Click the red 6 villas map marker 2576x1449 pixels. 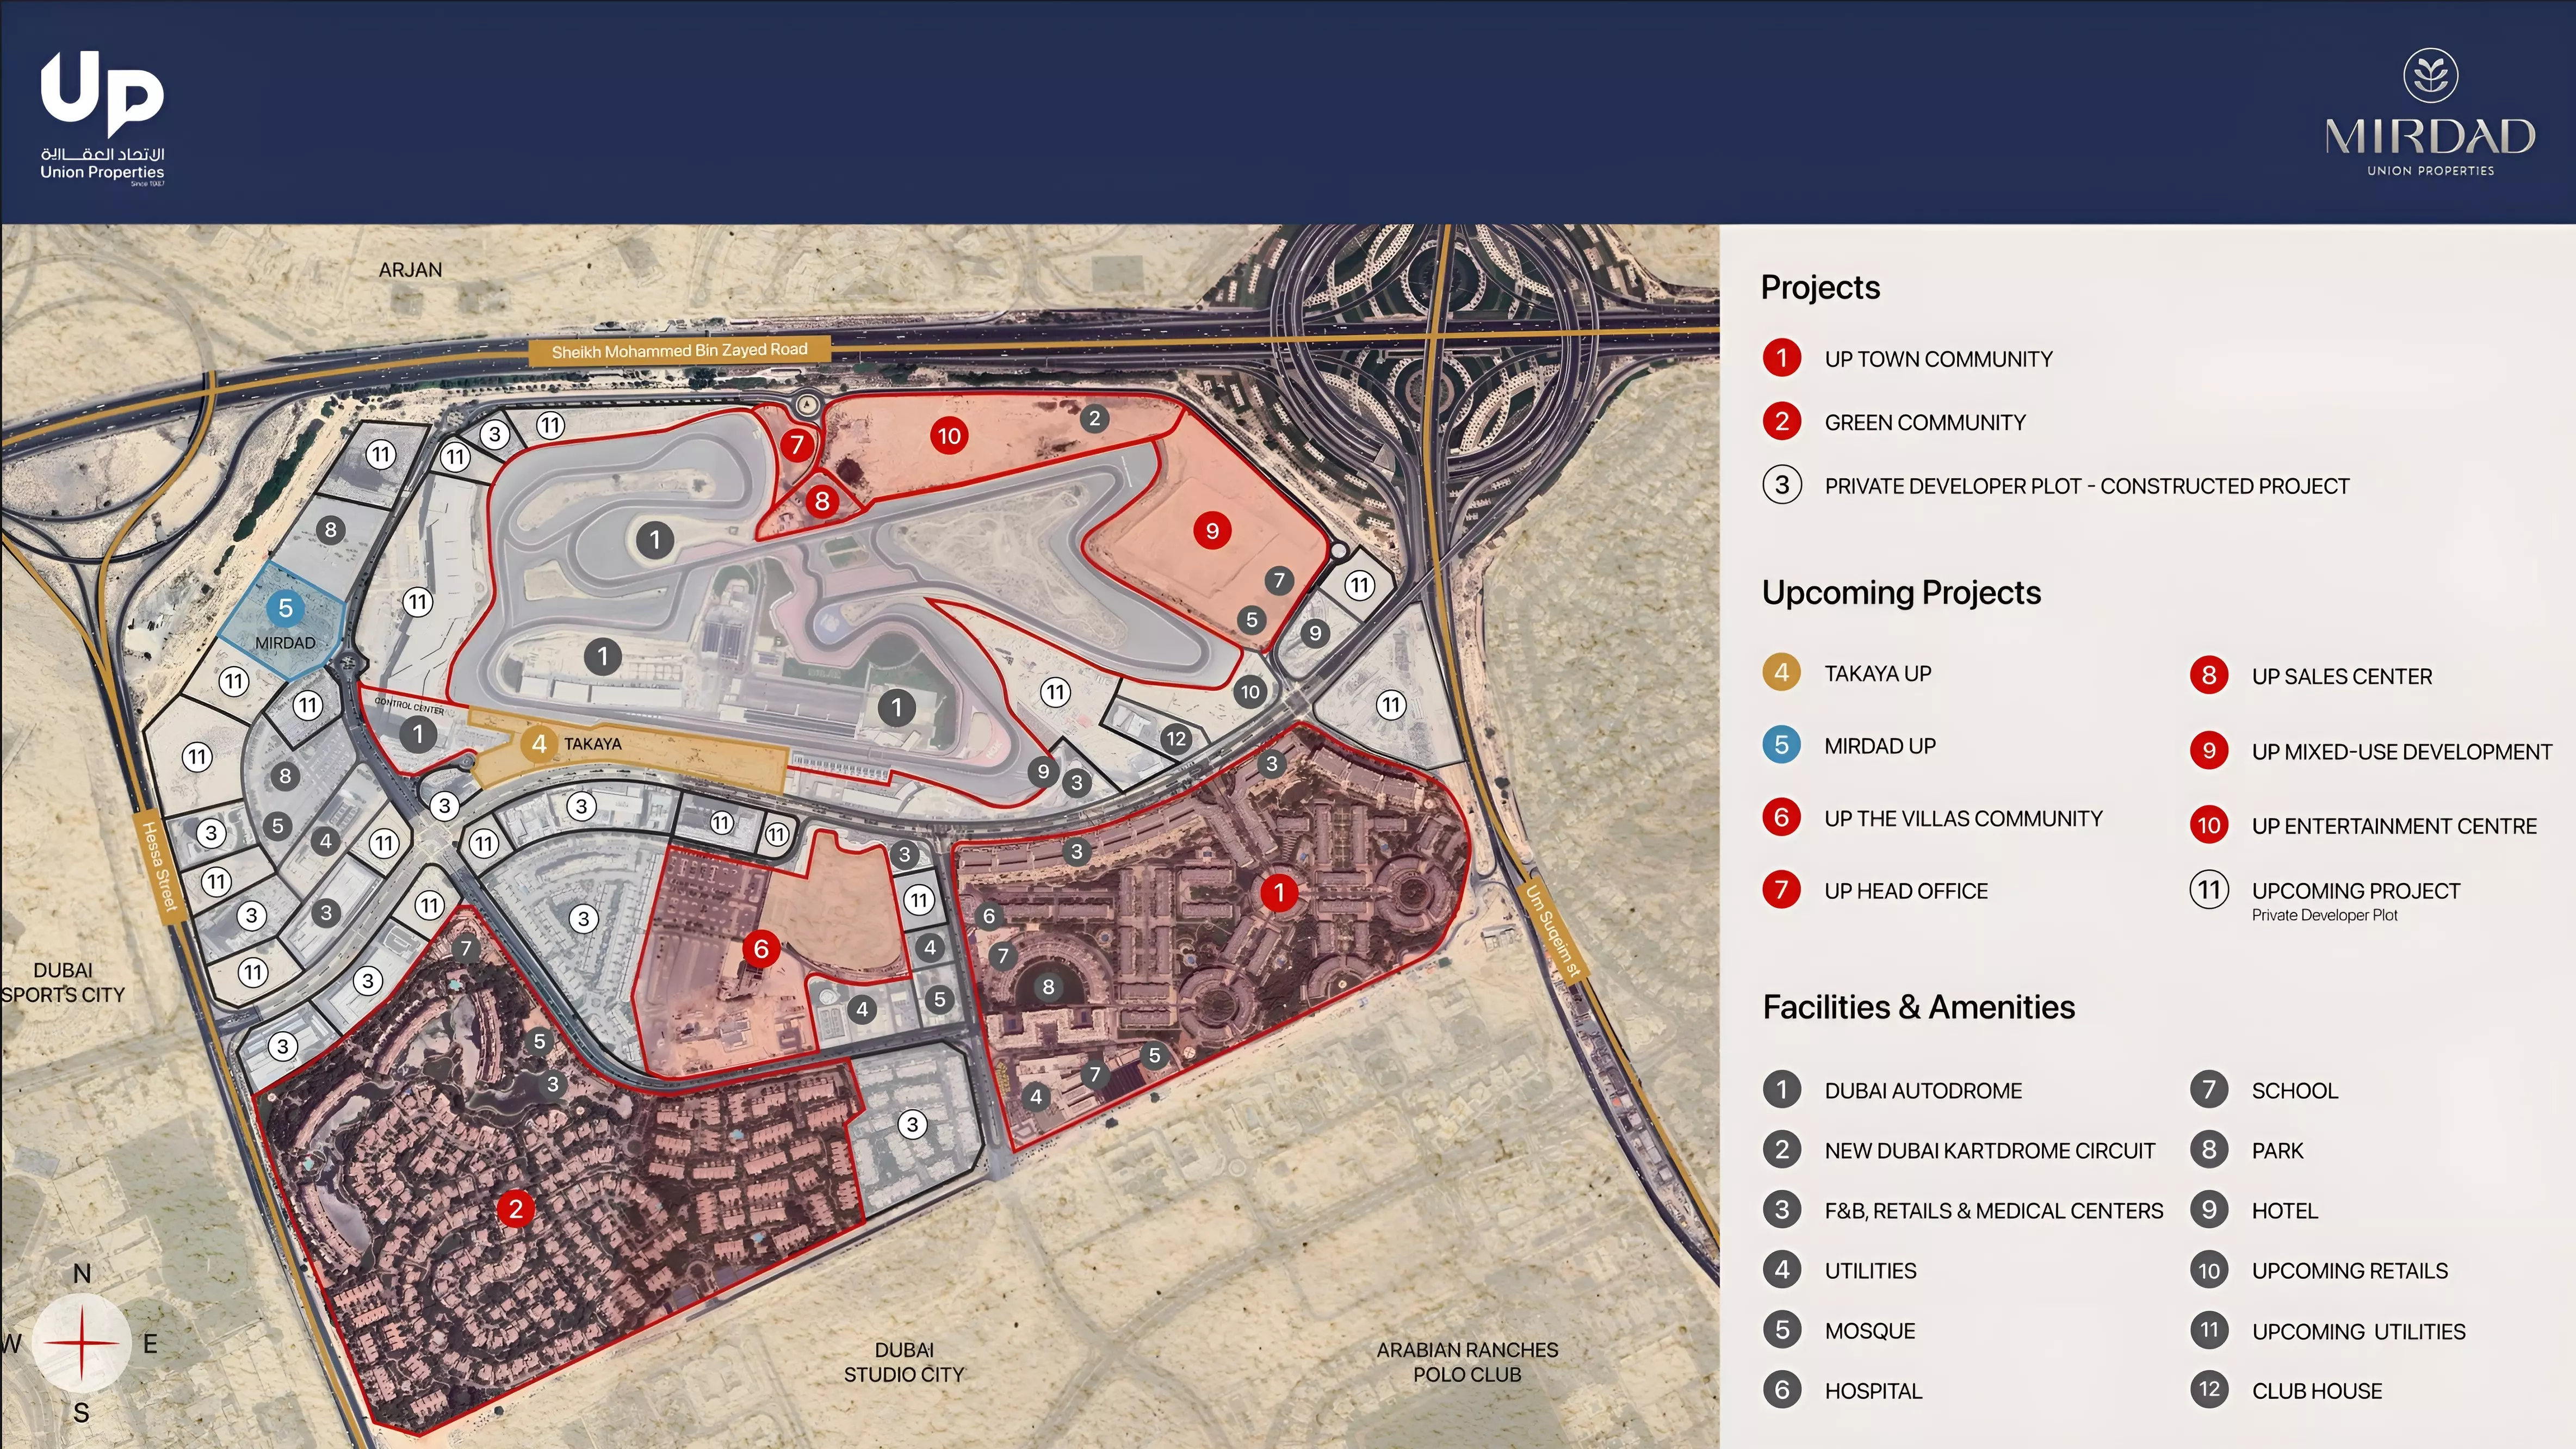click(x=761, y=948)
